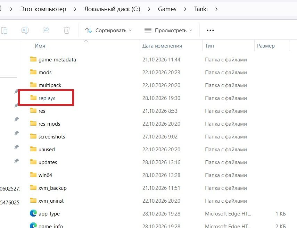Expand the chevron after Этот компьютер

click(75, 9)
